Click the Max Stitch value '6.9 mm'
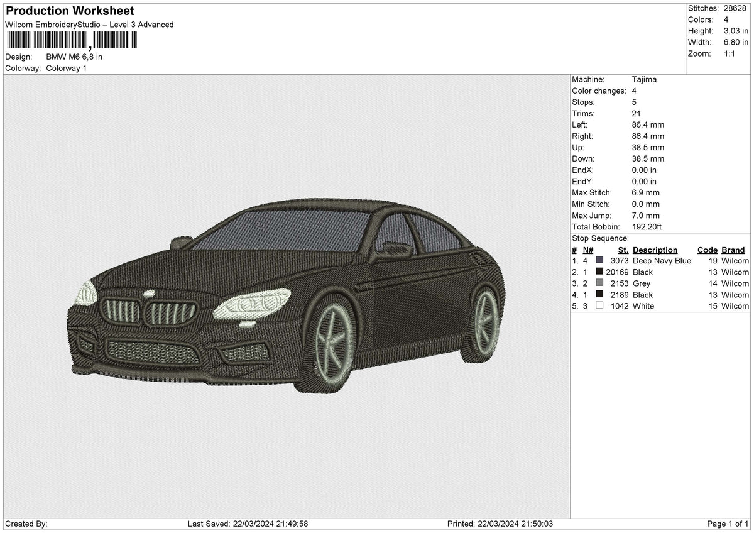754x533 pixels. (x=646, y=193)
